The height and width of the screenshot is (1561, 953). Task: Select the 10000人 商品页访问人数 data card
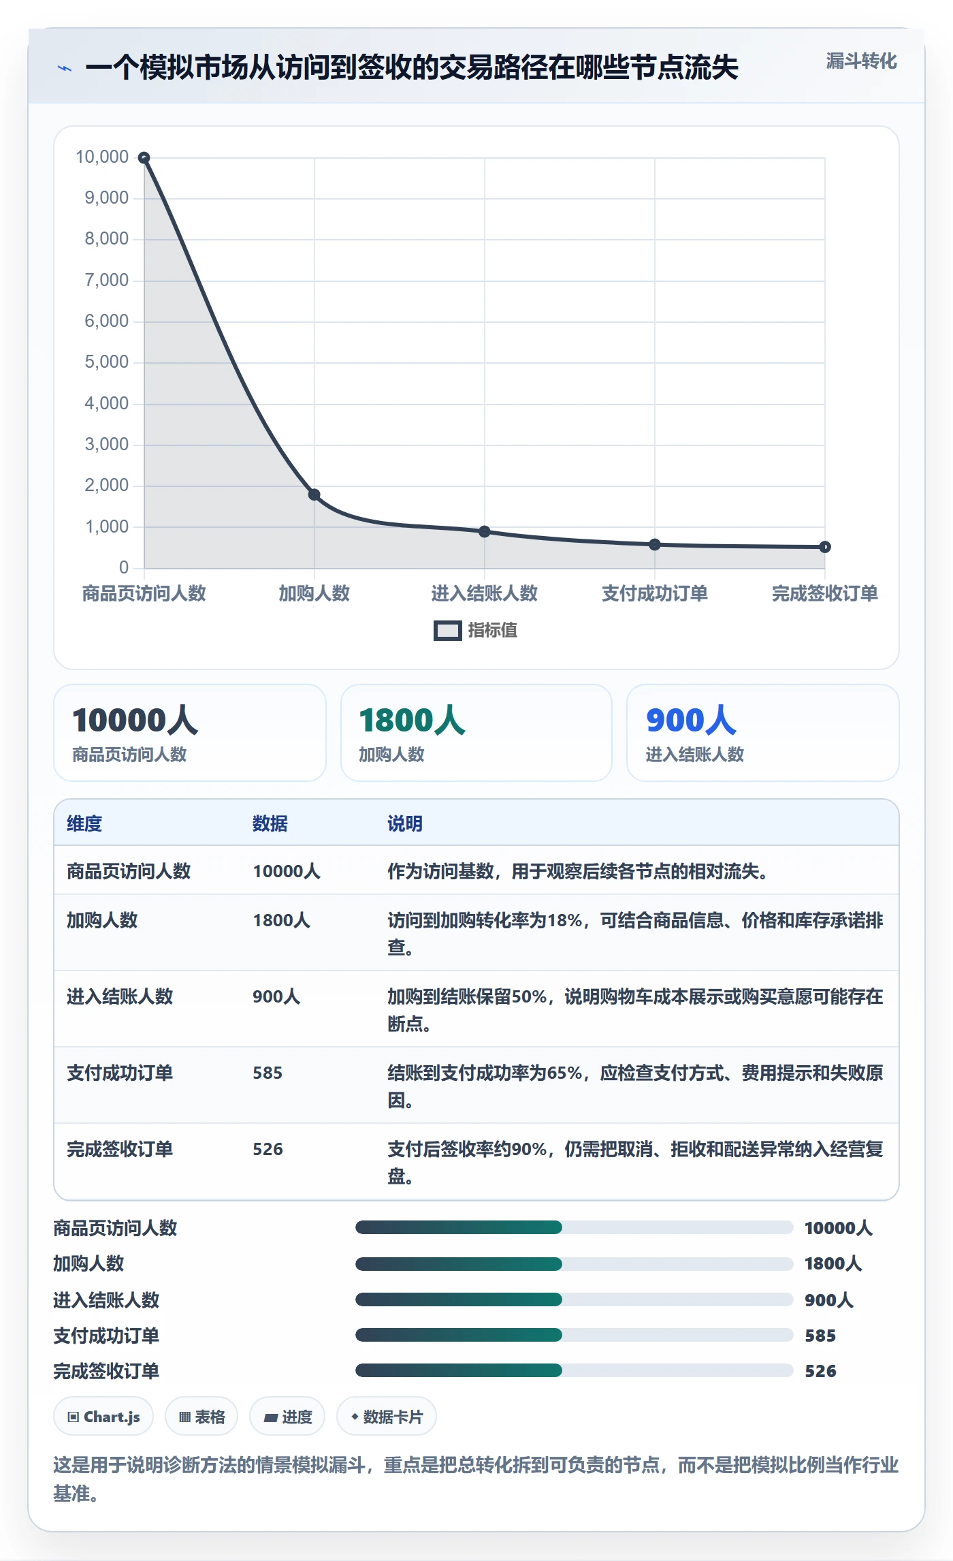point(190,733)
